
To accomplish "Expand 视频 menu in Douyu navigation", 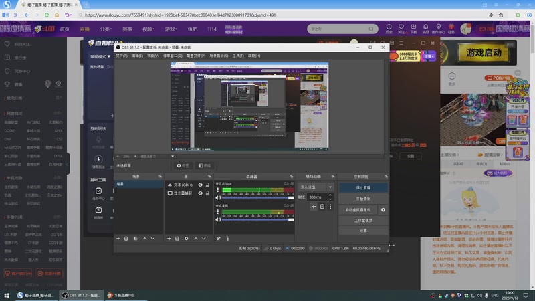I will (148, 29).
